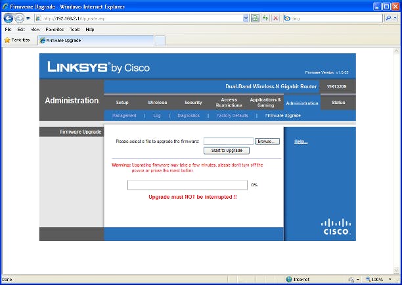Open the Edit menu
Screen dimensions: 402x285
21,30
